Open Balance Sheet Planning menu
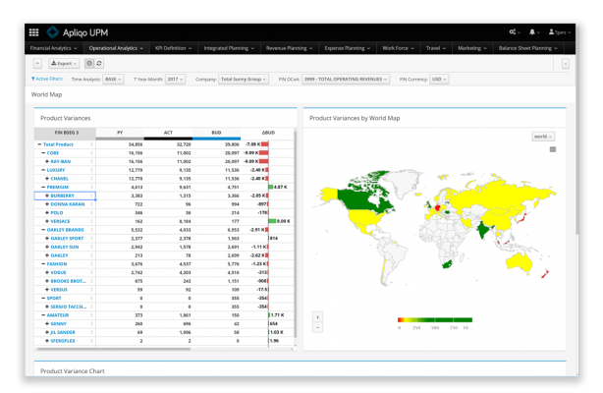The height and width of the screenshot is (393, 603). point(527,48)
